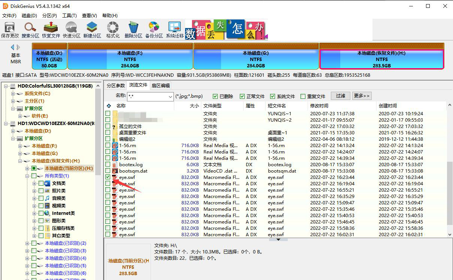Start 系统迁移 system migration
This screenshot has height=280, width=453.
point(174,29)
